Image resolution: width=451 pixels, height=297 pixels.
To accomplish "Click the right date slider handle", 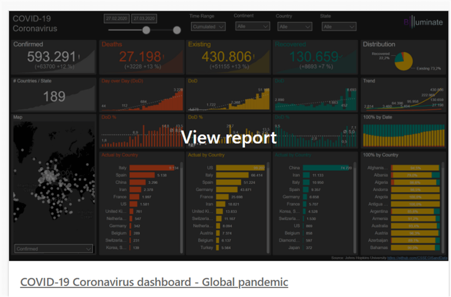I will [x=177, y=30].
